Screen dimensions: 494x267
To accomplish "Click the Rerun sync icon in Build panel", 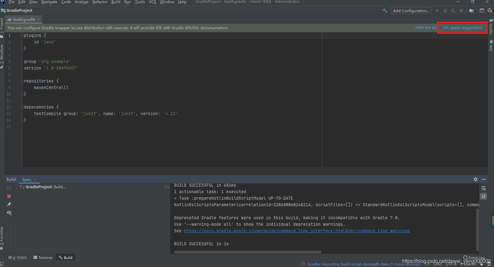I will (x=9, y=188).
